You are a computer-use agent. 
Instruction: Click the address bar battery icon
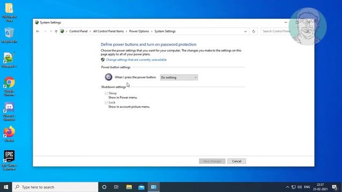click(x=62, y=31)
